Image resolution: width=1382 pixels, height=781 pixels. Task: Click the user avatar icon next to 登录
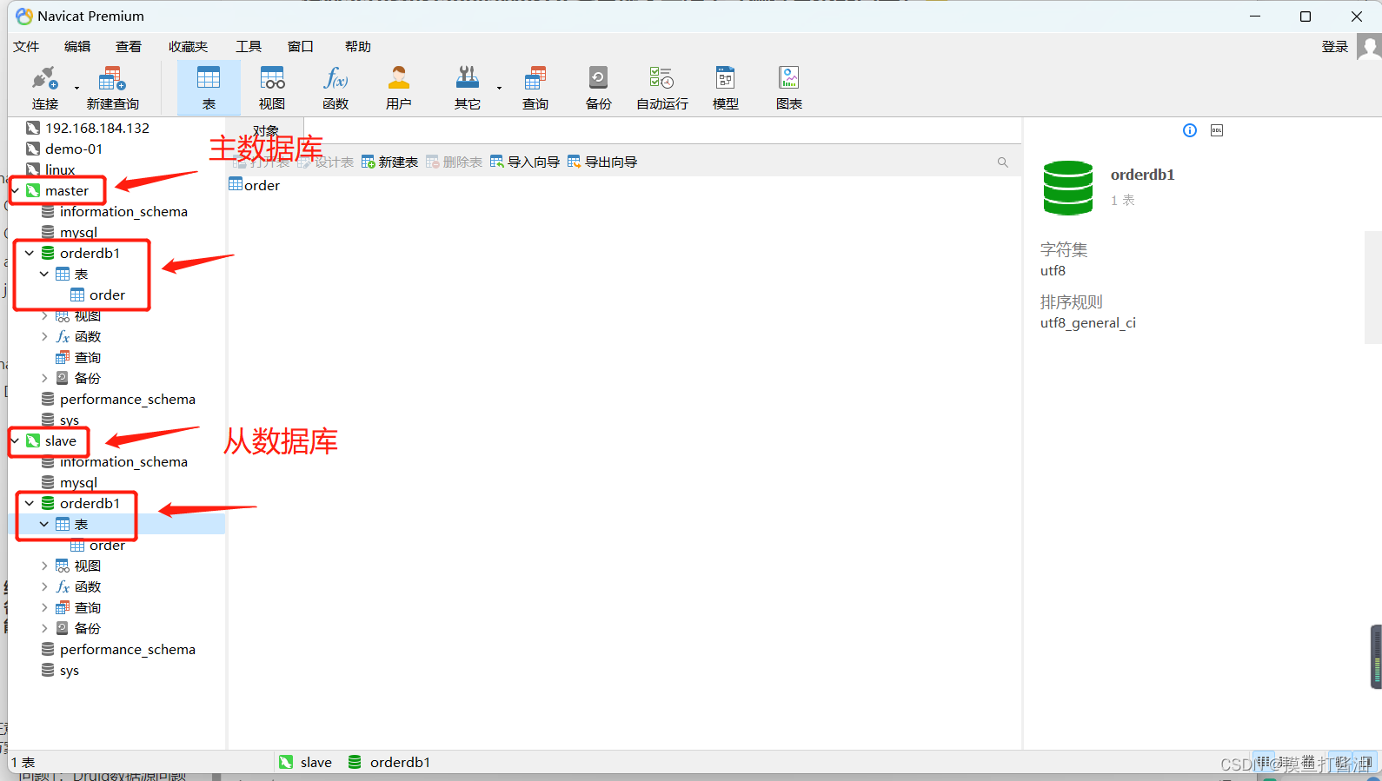(1369, 46)
